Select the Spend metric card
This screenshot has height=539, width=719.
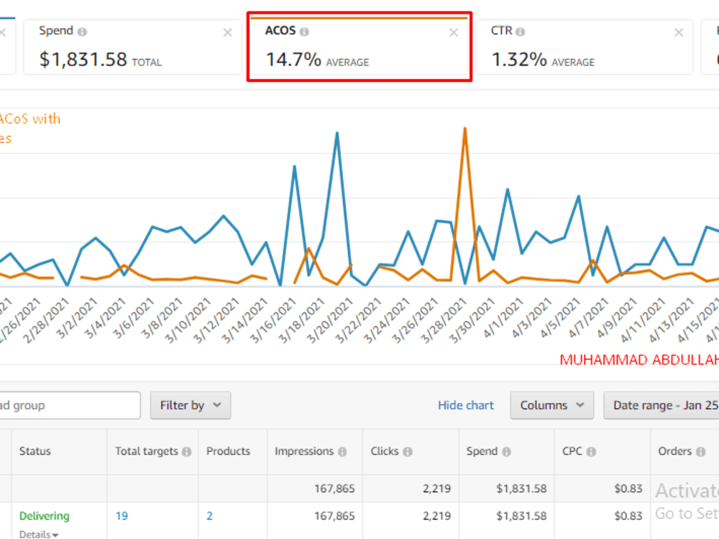(x=132, y=47)
